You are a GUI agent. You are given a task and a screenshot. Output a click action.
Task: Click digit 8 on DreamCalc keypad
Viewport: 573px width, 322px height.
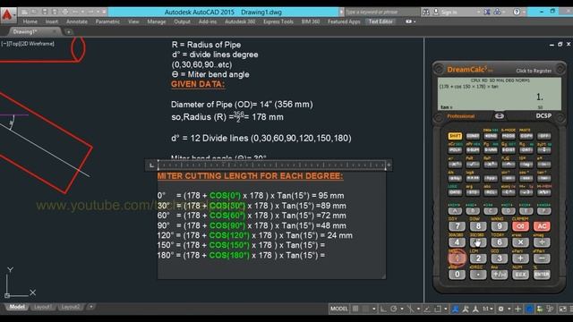coord(478,226)
